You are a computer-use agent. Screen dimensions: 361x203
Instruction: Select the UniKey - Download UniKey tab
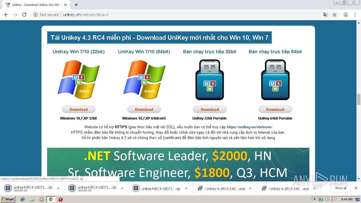(37, 5)
